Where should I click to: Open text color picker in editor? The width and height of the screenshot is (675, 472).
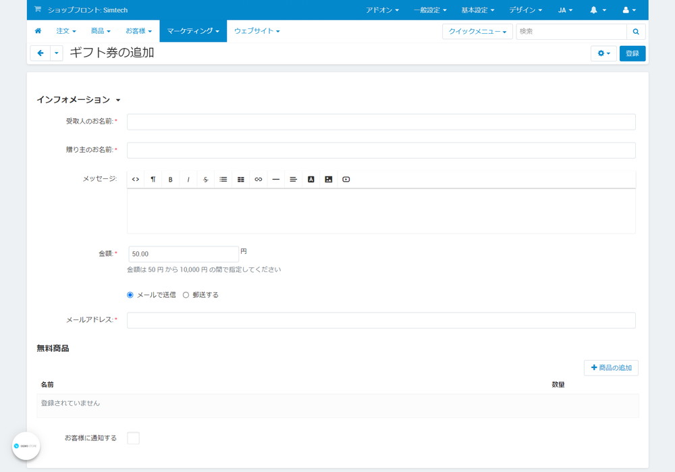tap(310, 180)
